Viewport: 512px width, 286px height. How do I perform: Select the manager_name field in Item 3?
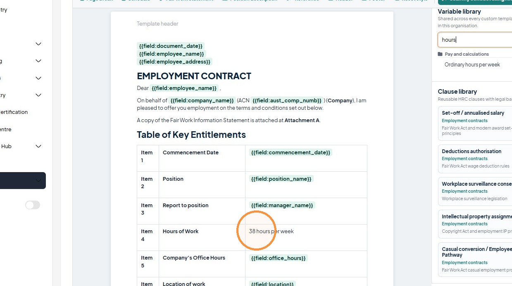point(282,205)
